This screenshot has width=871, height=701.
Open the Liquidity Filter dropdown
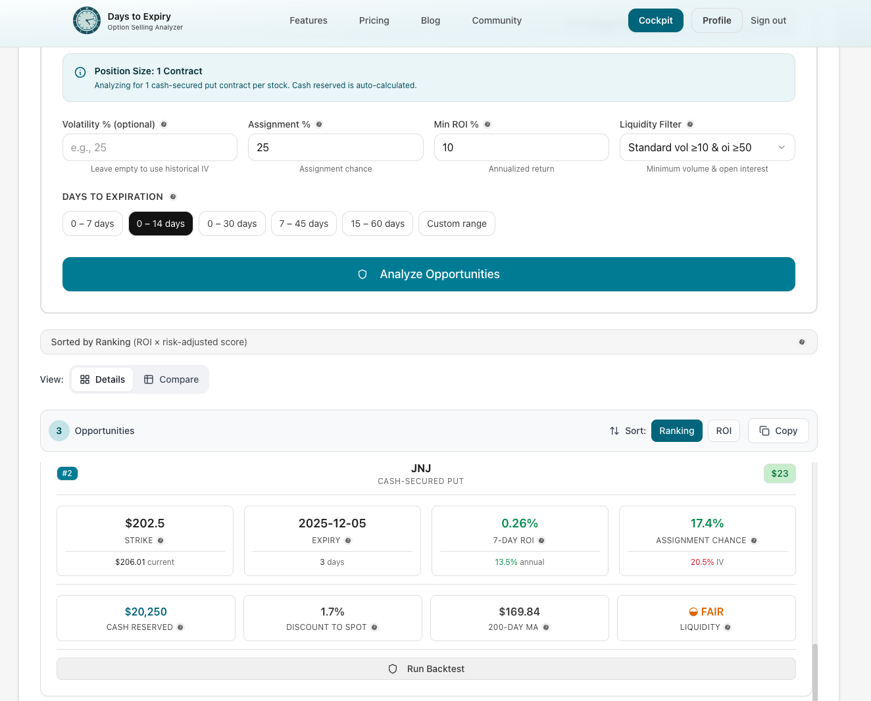click(x=707, y=147)
